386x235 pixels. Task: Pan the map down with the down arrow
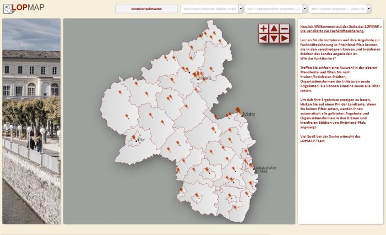click(x=274, y=39)
